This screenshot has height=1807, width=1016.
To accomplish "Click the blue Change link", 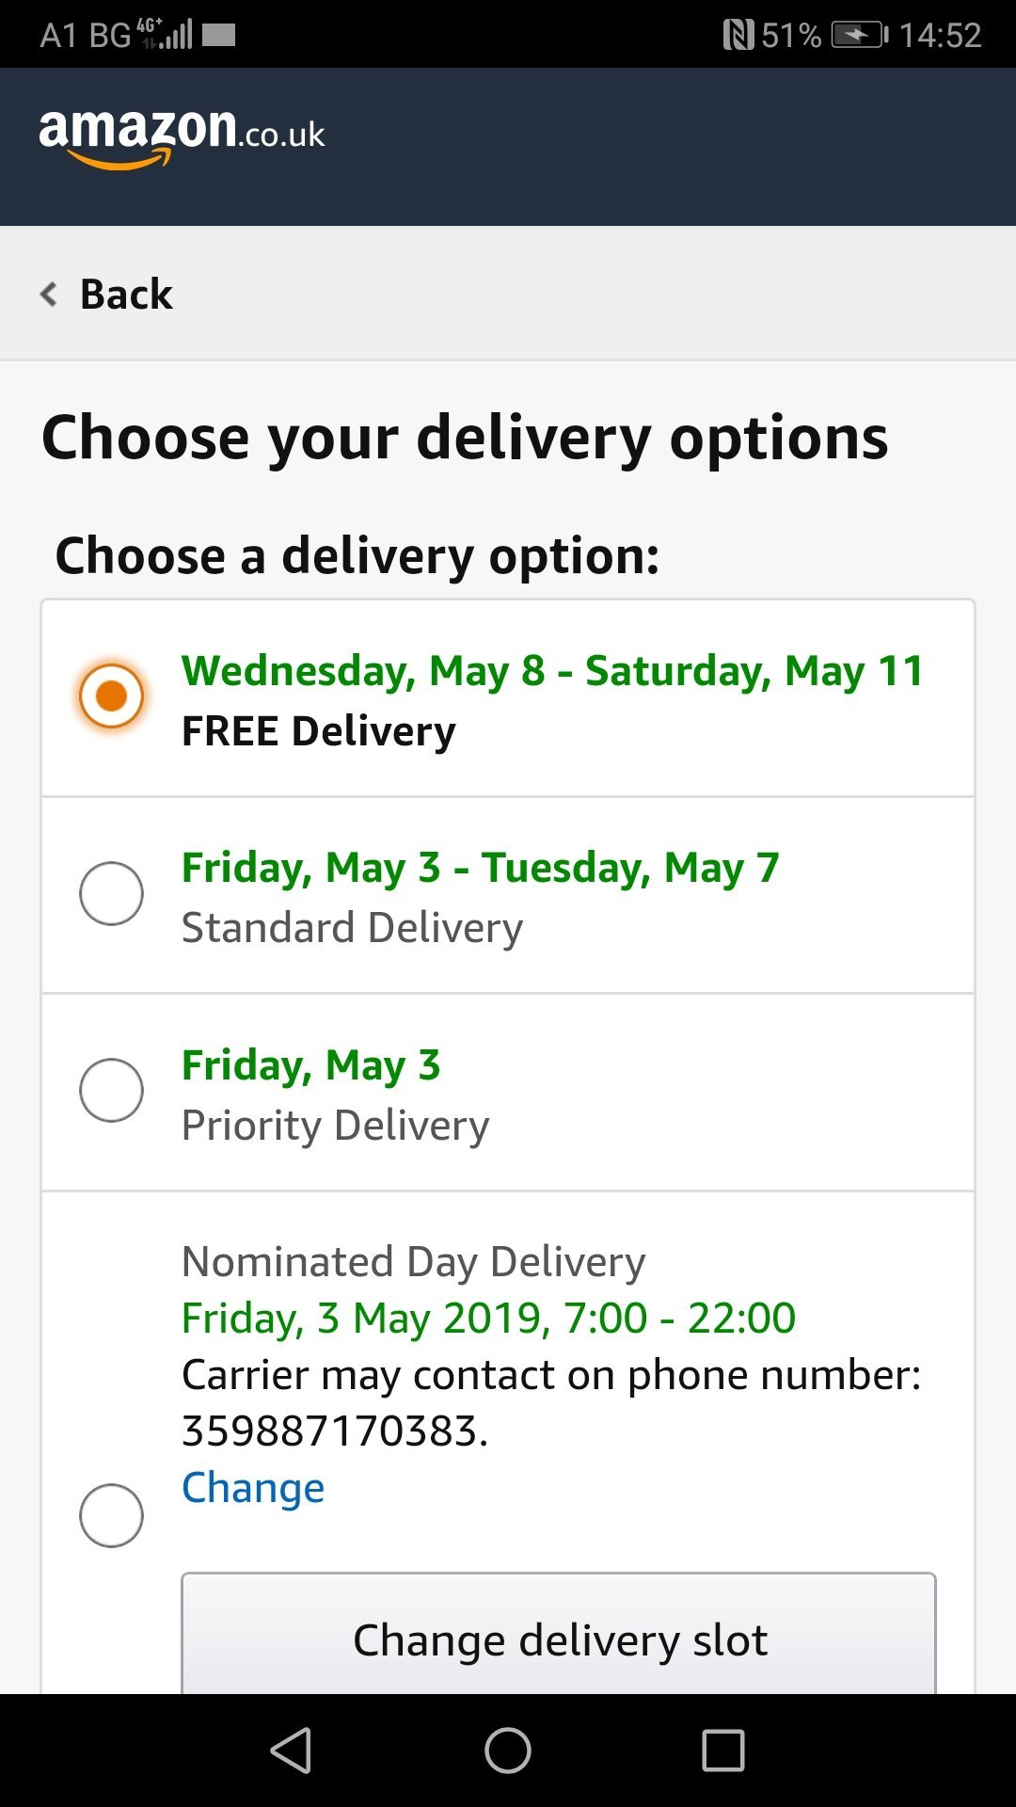I will tap(252, 1487).
